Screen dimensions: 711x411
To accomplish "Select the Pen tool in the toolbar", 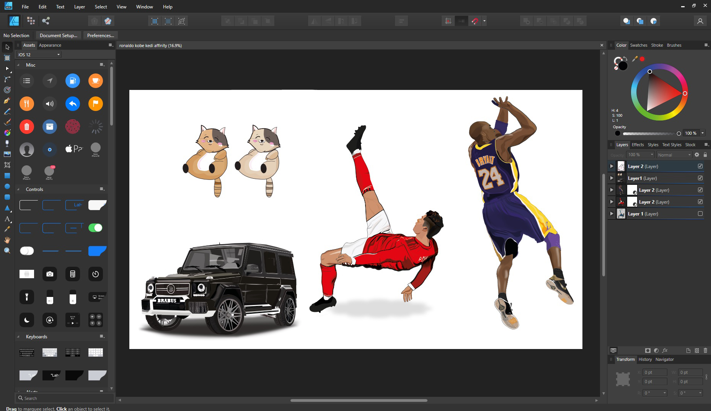I will [x=7, y=101].
